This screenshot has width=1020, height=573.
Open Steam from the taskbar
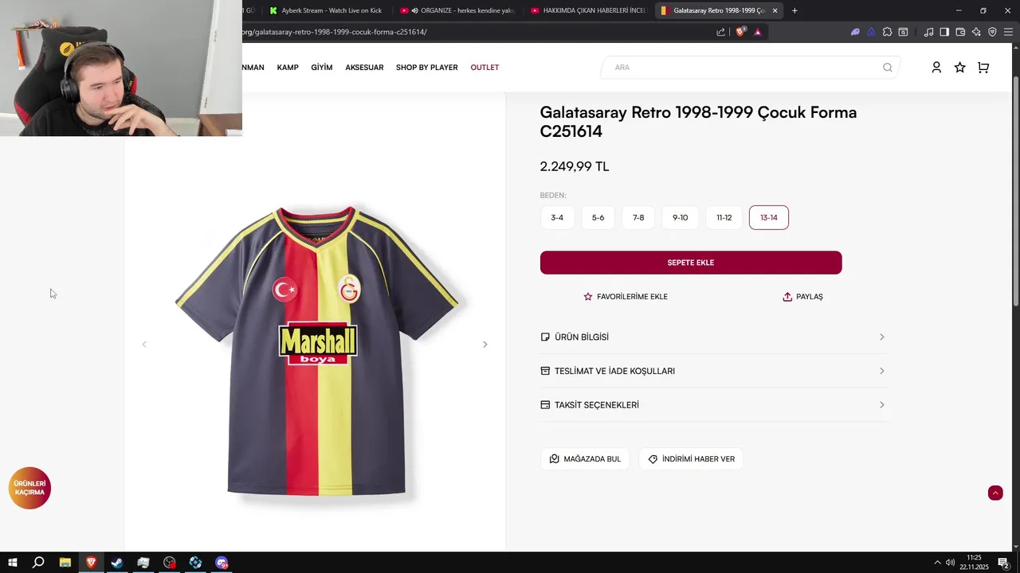click(x=117, y=563)
